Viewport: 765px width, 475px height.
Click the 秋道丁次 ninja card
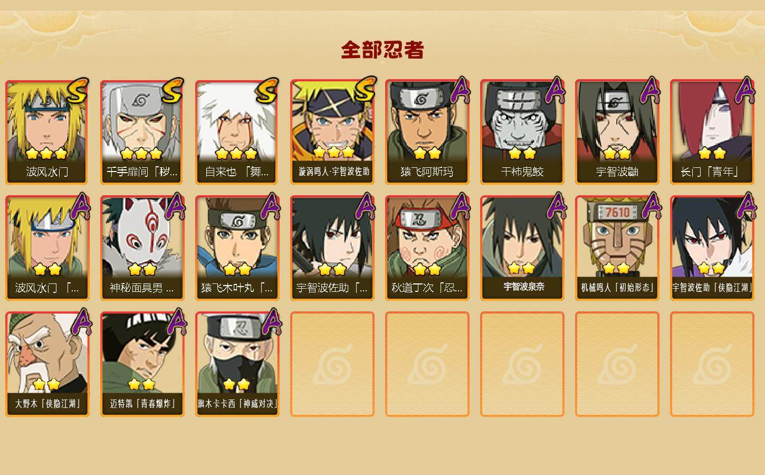(427, 248)
